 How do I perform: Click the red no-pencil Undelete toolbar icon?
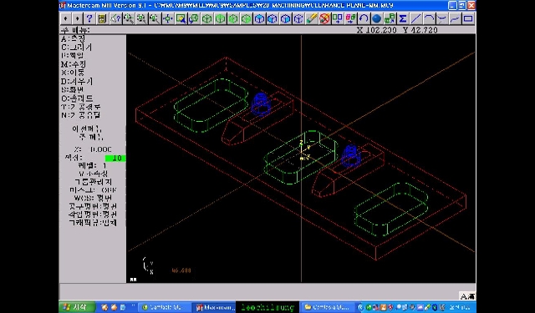[x=324, y=18]
